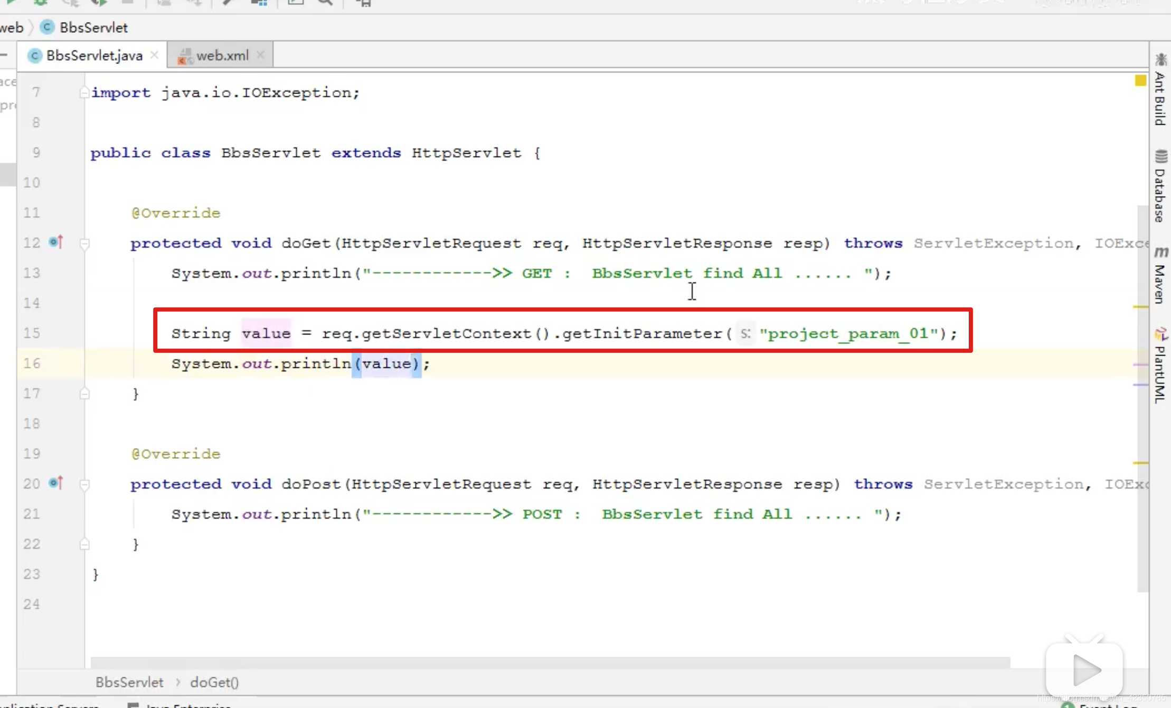Click the editor's horizontal scrollbar
Screen dimensions: 1171x708
point(550,663)
